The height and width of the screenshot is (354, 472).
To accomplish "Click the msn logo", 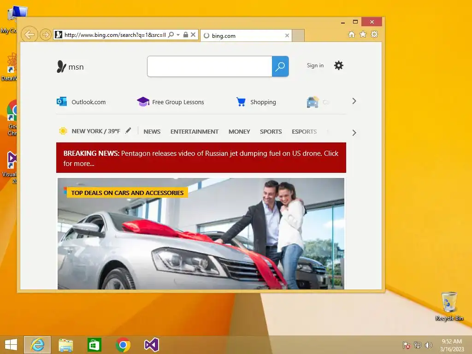I will (x=70, y=66).
